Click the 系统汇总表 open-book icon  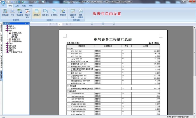click(x=10, y=39)
